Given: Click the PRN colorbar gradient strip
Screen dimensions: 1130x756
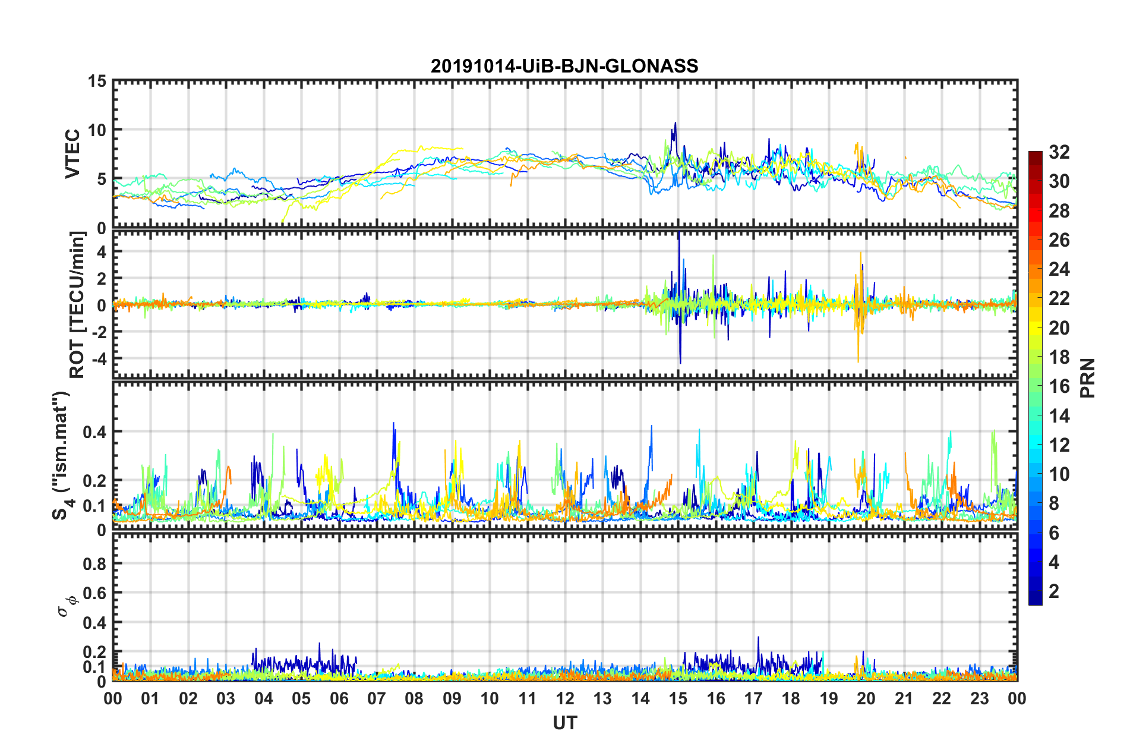Looking at the screenshot, I should tap(1035, 378).
